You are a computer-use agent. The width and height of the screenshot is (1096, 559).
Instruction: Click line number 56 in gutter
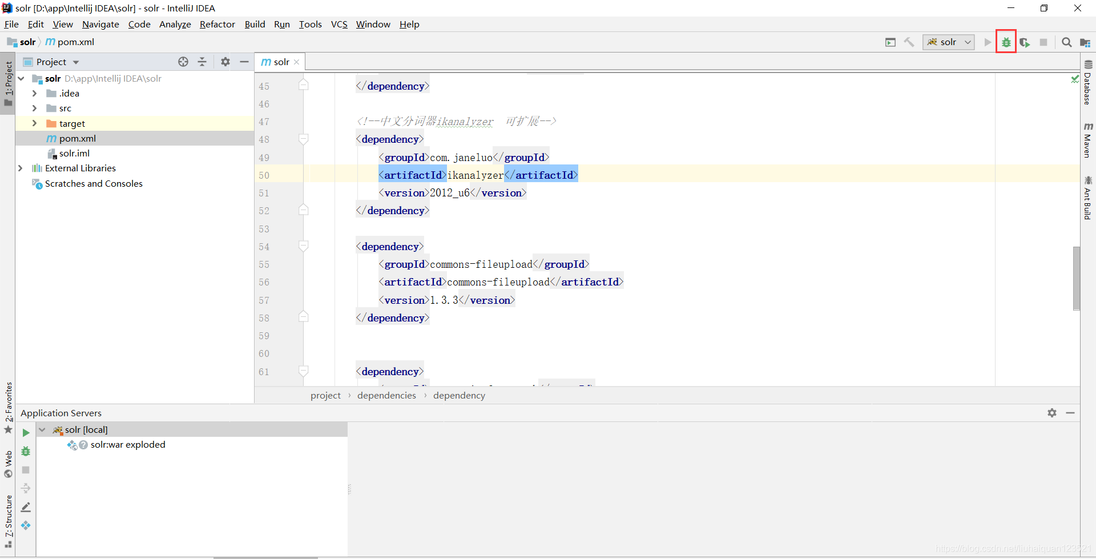264,283
